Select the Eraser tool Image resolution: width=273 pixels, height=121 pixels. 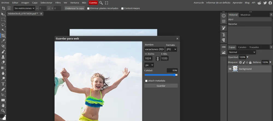click(3, 62)
